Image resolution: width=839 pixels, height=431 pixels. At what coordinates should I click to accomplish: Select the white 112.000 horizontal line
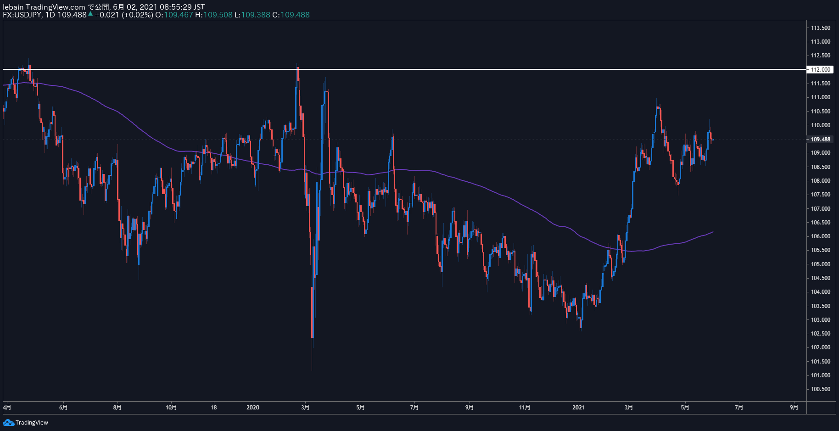point(404,69)
